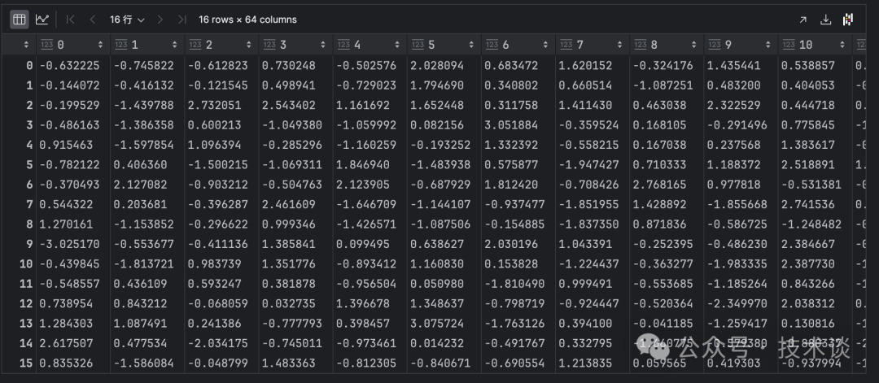Sort column 6 using its arrows
This screenshot has width=879, height=383.
tap(545, 45)
